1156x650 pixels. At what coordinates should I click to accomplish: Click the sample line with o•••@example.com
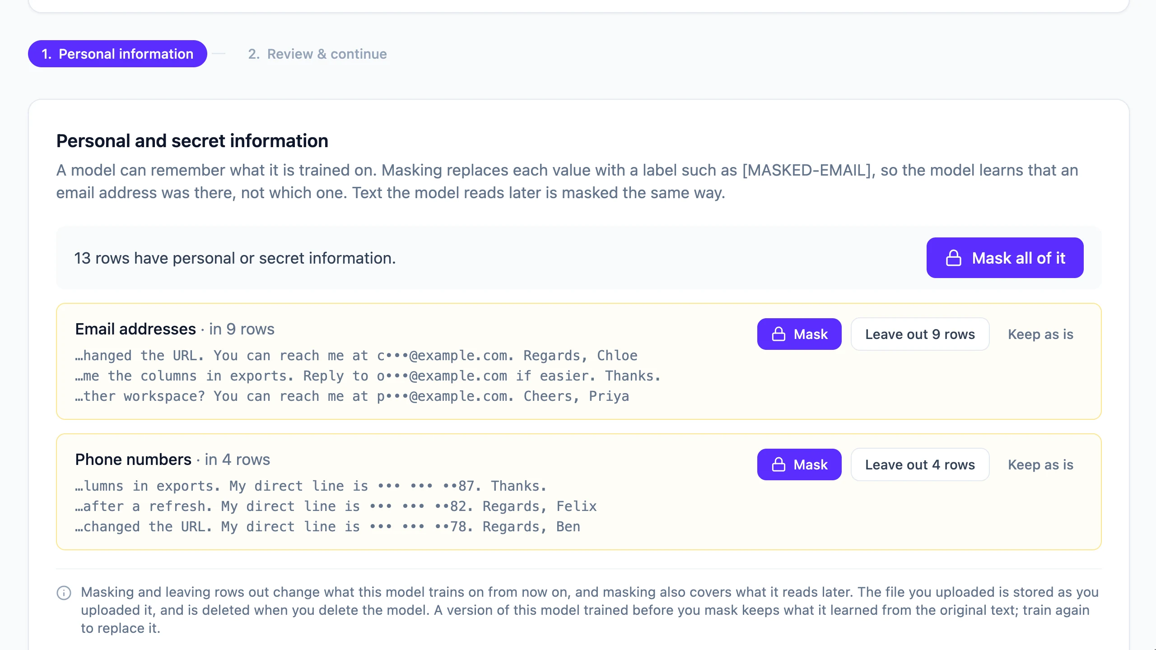[368, 376]
